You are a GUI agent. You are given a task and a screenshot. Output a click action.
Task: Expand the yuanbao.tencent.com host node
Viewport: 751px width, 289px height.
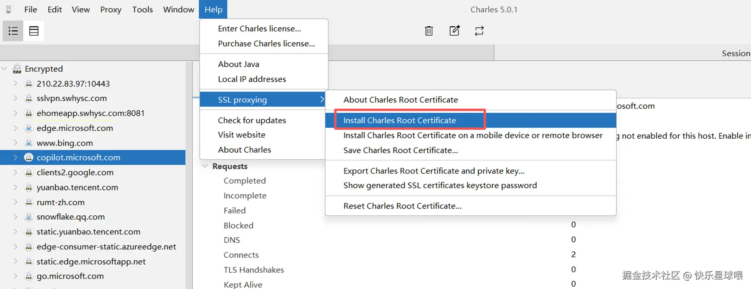pyautogui.click(x=16, y=187)
